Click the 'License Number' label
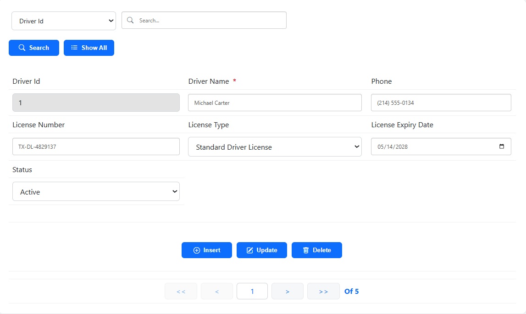 point(39,125)
